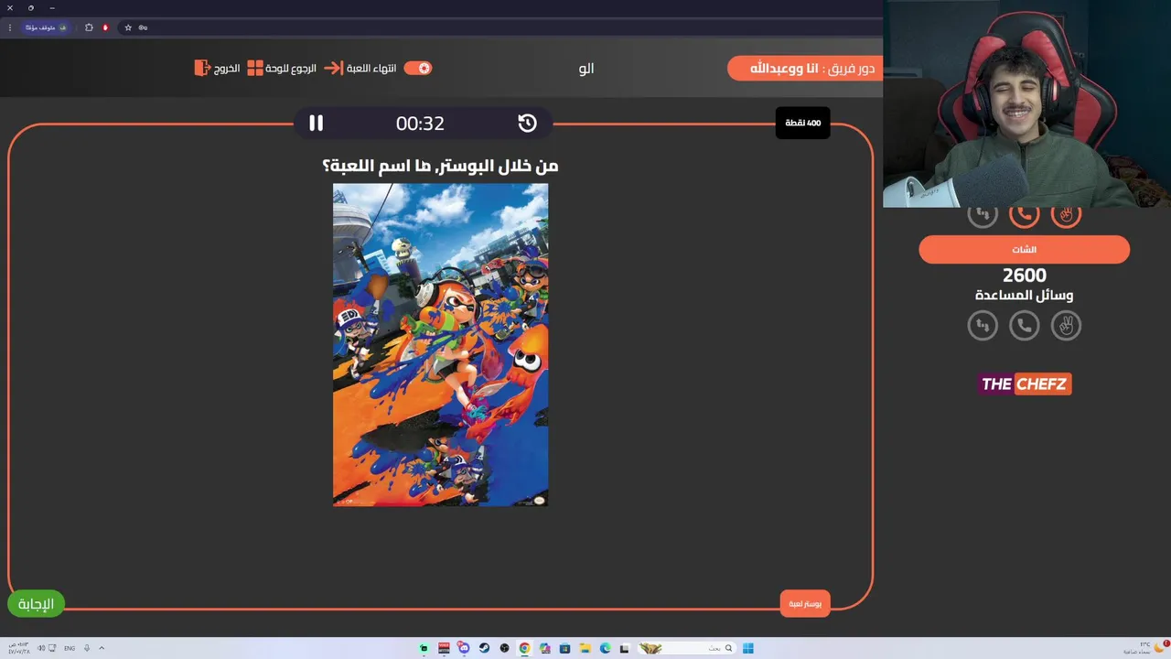1171x659 pixels.
Task: Open the red app icon in the taskbar
Action: point(444,648)
